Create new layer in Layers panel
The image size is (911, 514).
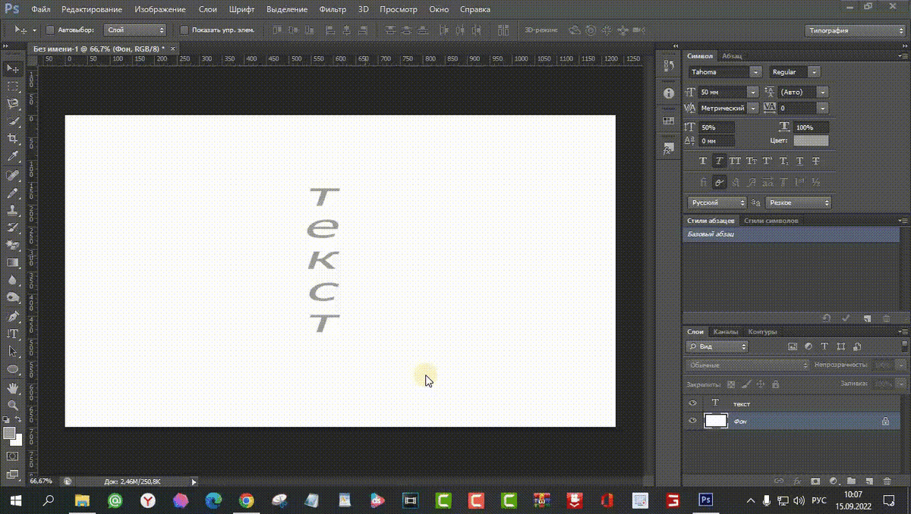tap(868, 481)
